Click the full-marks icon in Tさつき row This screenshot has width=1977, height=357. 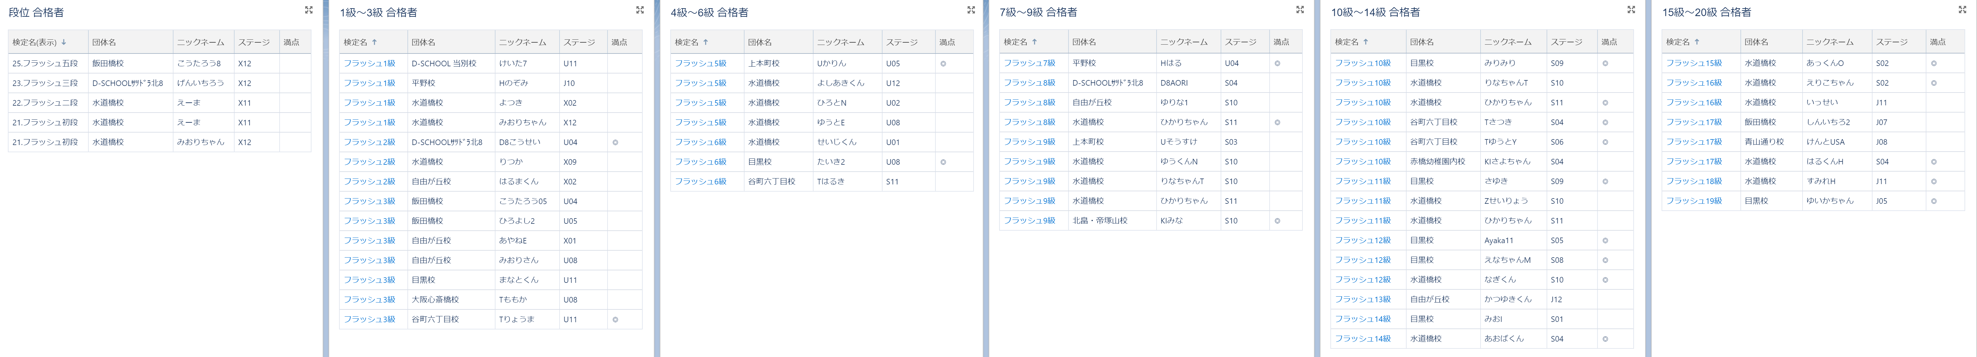(1605, 123)
